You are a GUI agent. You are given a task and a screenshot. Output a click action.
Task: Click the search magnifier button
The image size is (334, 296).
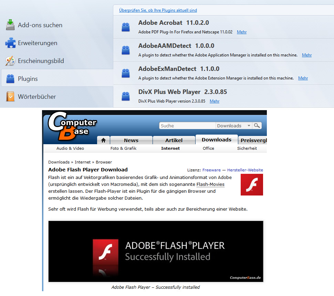click(257, 126)
